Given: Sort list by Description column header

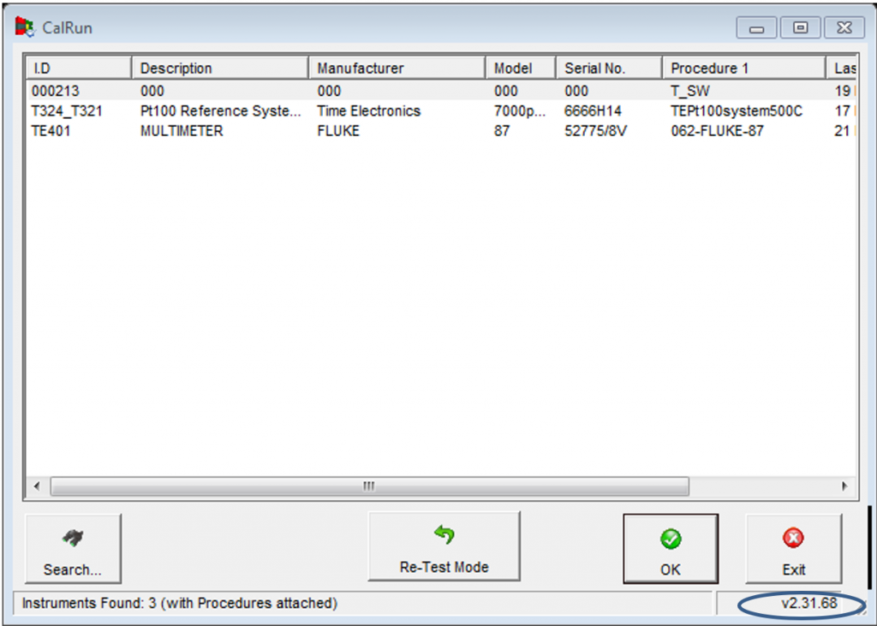Looking at the screenshot, I should [220, 69].
